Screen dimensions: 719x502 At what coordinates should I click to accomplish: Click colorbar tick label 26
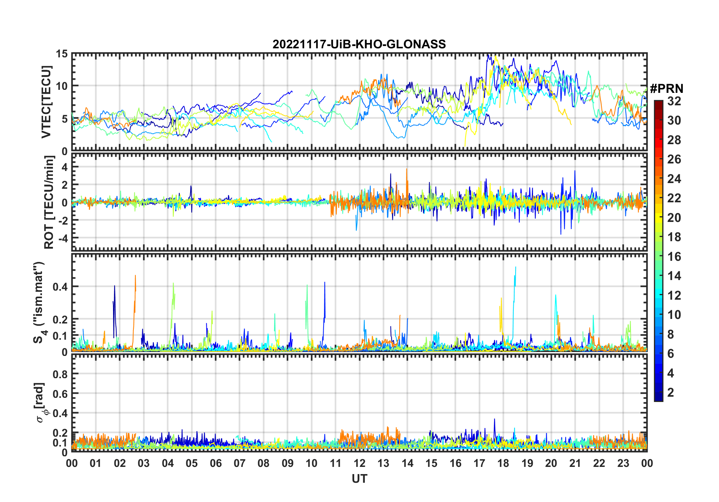pyautogui.click(x=674, y=159)
